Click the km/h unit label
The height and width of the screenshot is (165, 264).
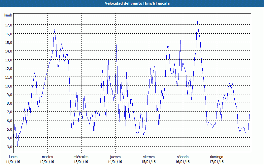[x=8, y=16]
